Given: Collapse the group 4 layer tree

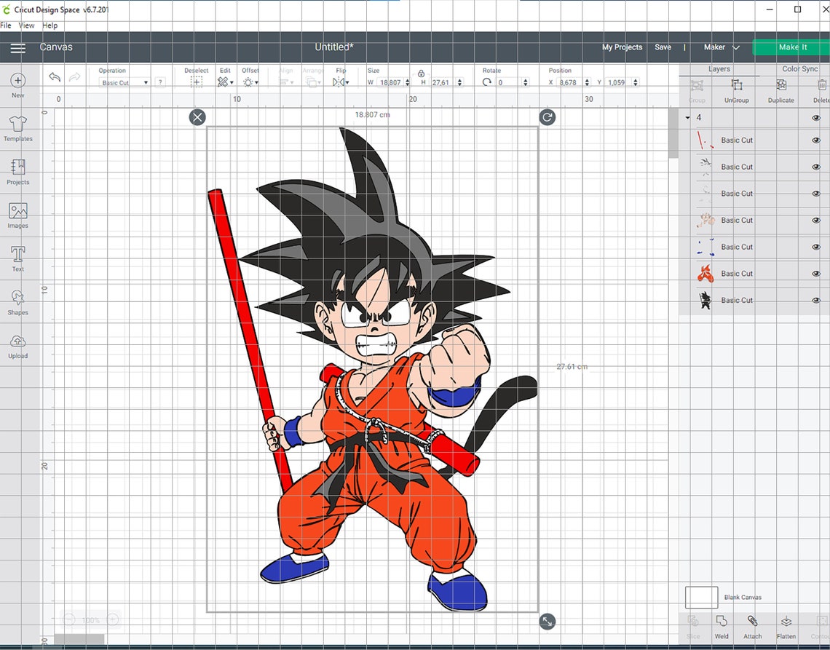Looking at the screenshot, I should (687, 118).
